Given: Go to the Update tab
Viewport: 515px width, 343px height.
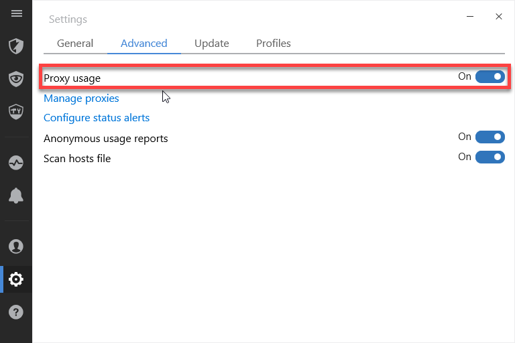Looking at the screenshot, I should coord(211,44).
